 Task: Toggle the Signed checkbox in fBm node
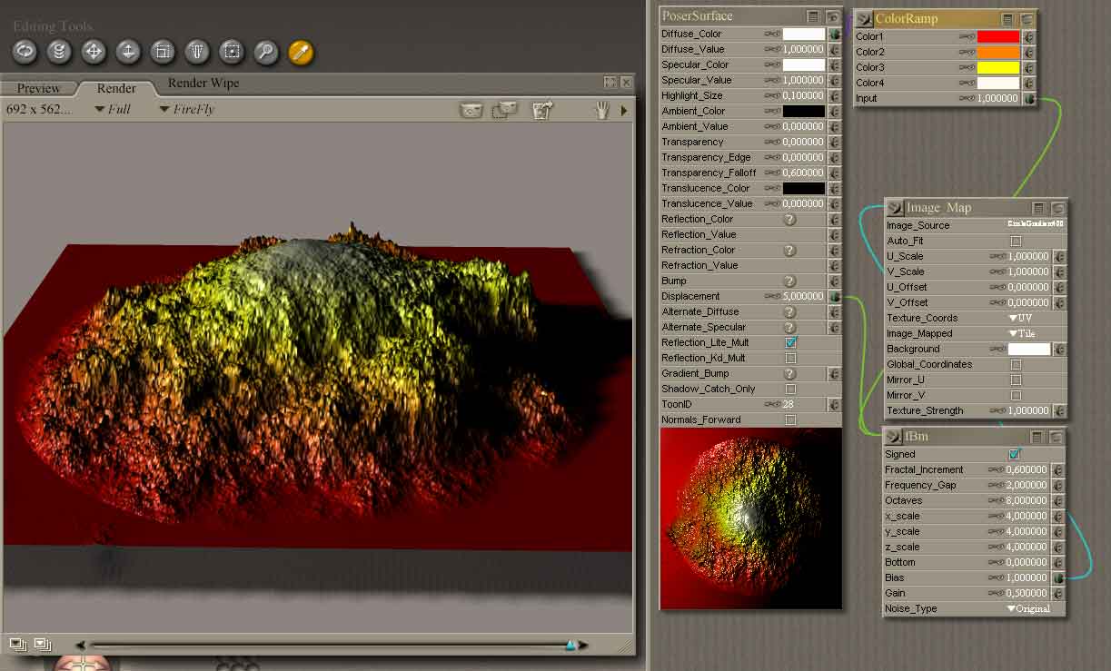point(1015,454)
